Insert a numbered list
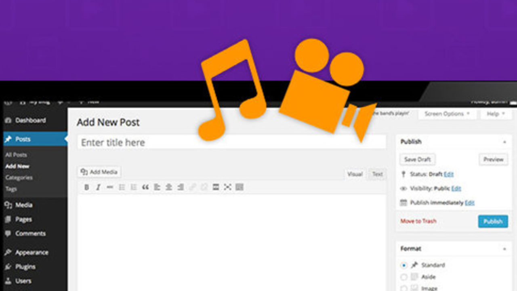This screenshot has width=517, height=291. (133, 187)
